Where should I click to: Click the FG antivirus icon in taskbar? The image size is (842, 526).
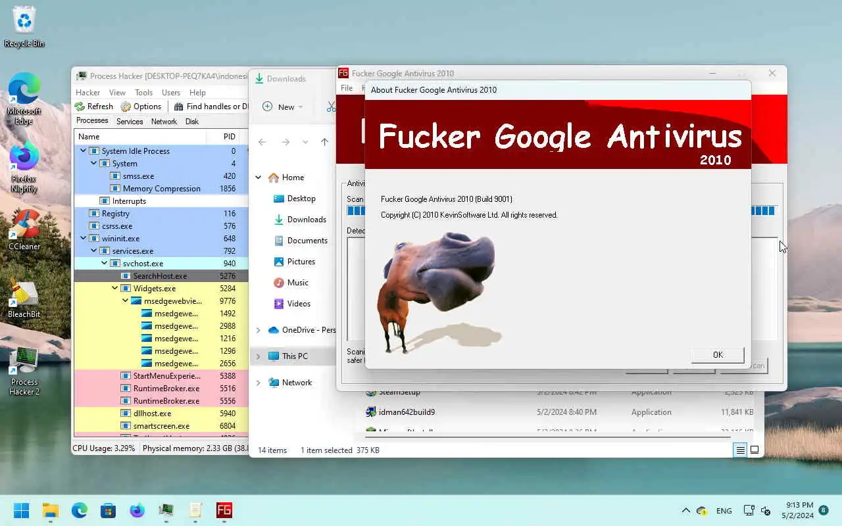224,510
